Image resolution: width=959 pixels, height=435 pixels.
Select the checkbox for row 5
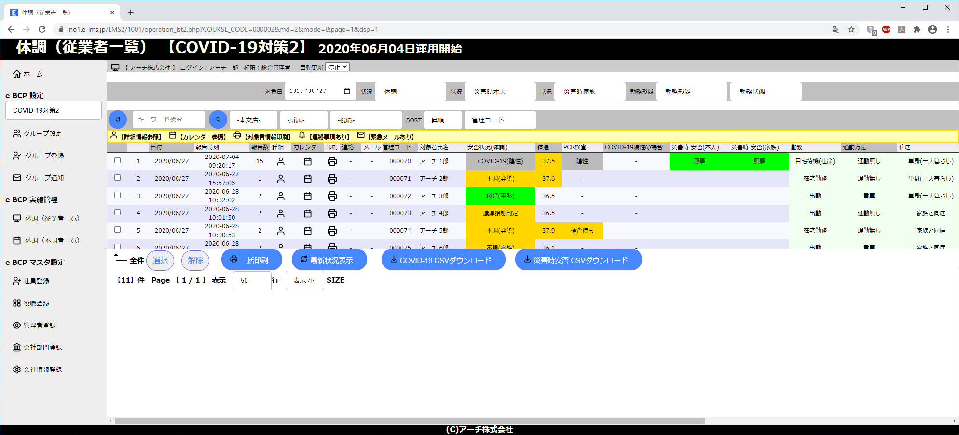click(x=118, y=230)
